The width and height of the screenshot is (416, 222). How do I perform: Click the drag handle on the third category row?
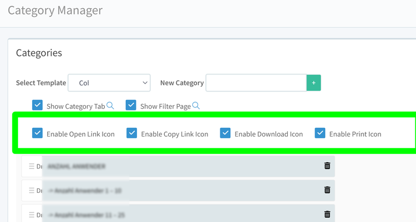tap(31, 214)
